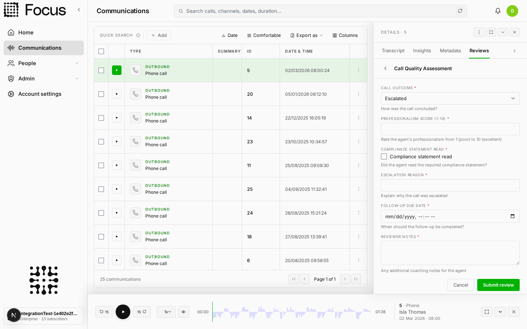Click the audio waveform timeline

(x=292, y=312)
